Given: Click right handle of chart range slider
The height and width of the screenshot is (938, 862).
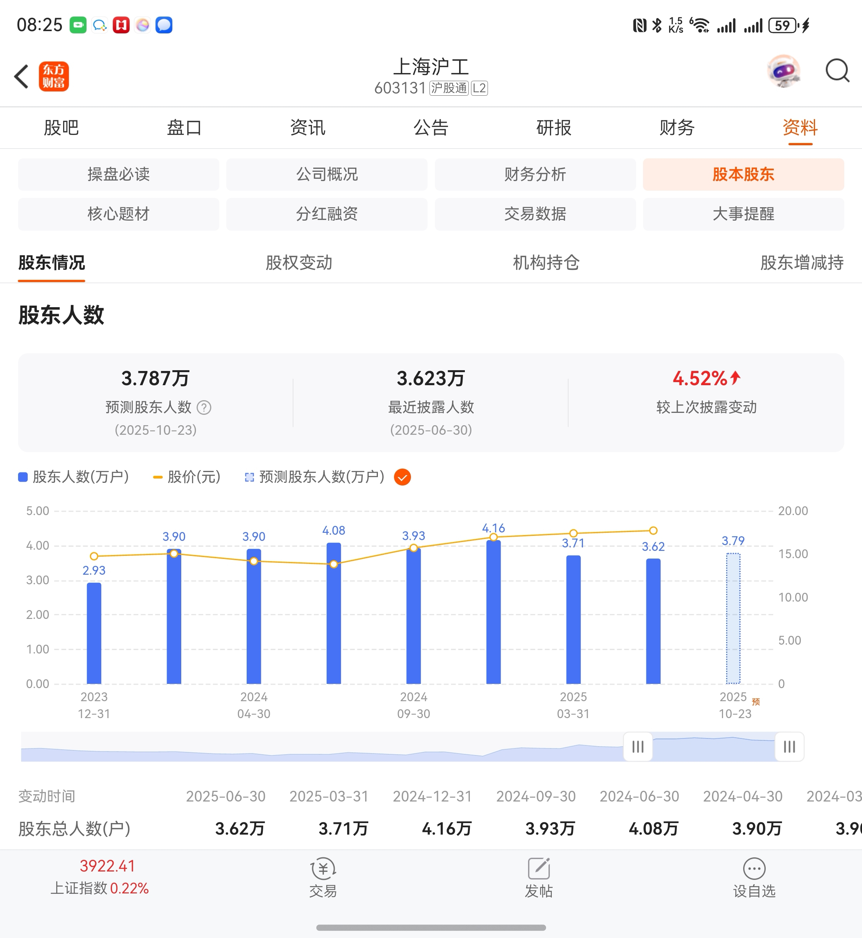Looking at the screenshot, I should pyautogui.click(x=789, y=747).
